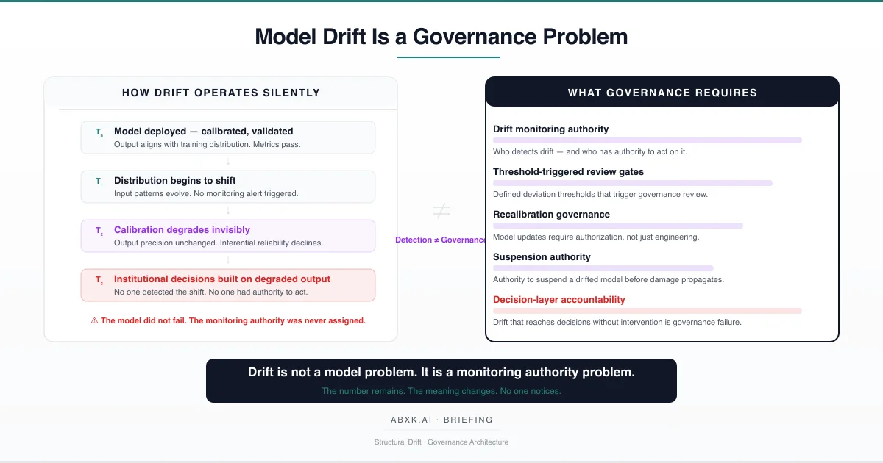
Task: Click the ABXK.AI BRIEFING footer link
Action: coord(441,420)
